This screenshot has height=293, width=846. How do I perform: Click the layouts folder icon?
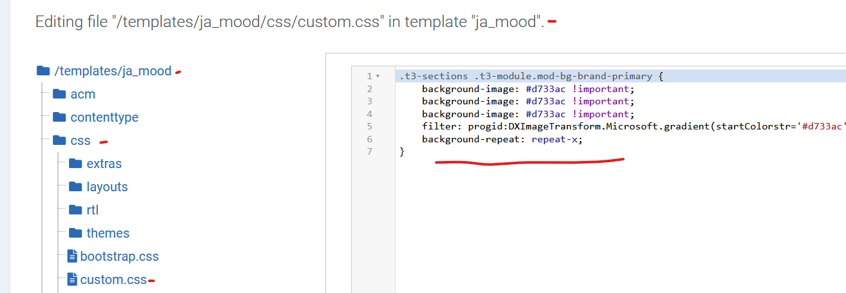click(x=75, y=187)
